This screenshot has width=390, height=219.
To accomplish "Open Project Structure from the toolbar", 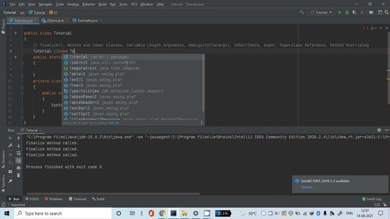I will click(x=371, y=12).
